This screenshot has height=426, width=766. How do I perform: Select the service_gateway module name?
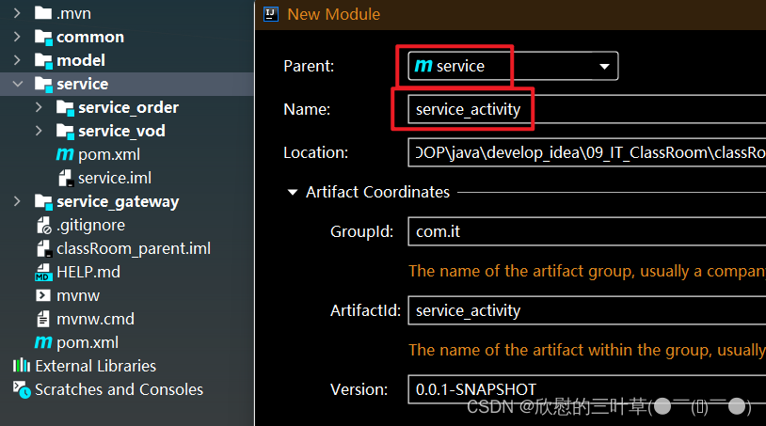pyautogui.click(x=118, y=201)
